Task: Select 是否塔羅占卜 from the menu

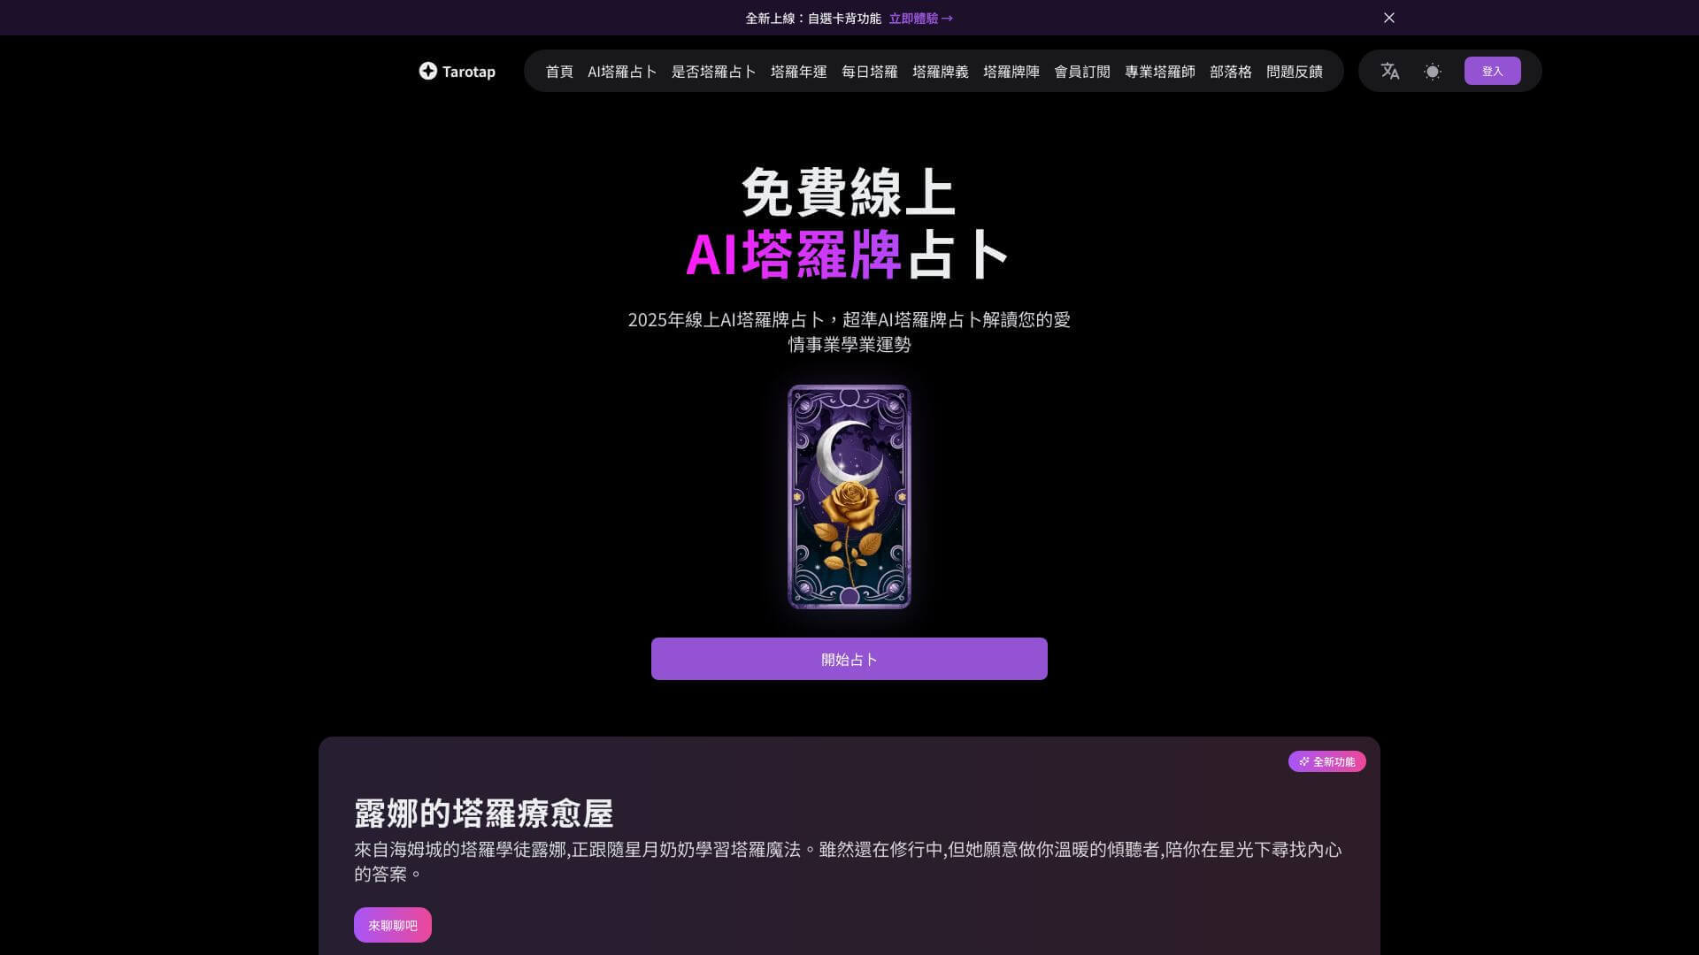Action: (x=713, y=72)
